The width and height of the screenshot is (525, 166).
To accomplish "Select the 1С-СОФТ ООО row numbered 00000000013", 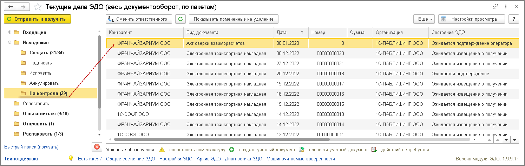I will click(x=312, y=114).
